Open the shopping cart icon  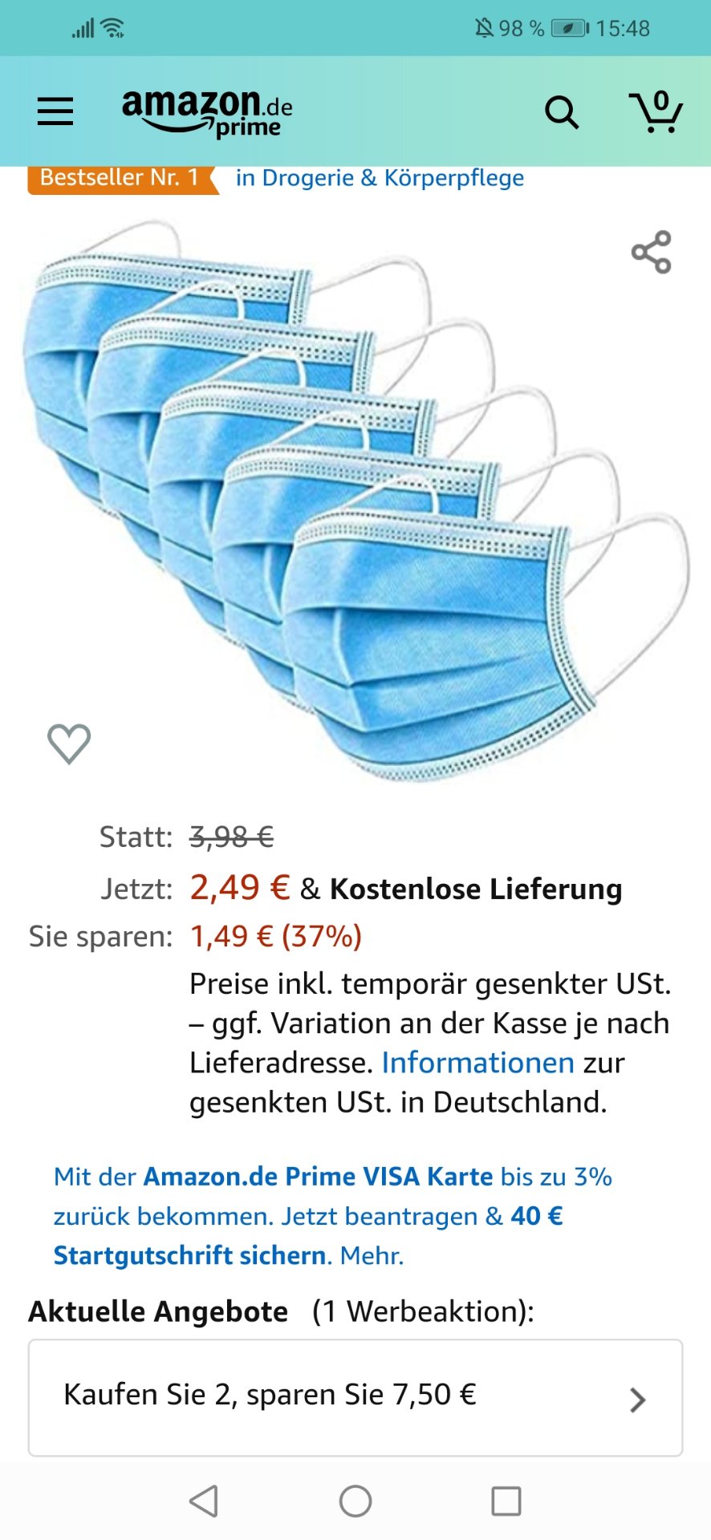(656, 111)
